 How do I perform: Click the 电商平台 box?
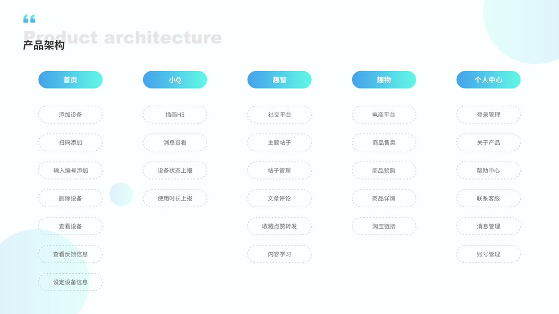point(384,115)
